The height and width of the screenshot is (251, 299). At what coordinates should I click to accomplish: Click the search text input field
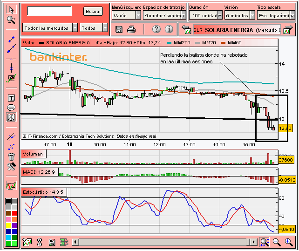click(49, 11)
